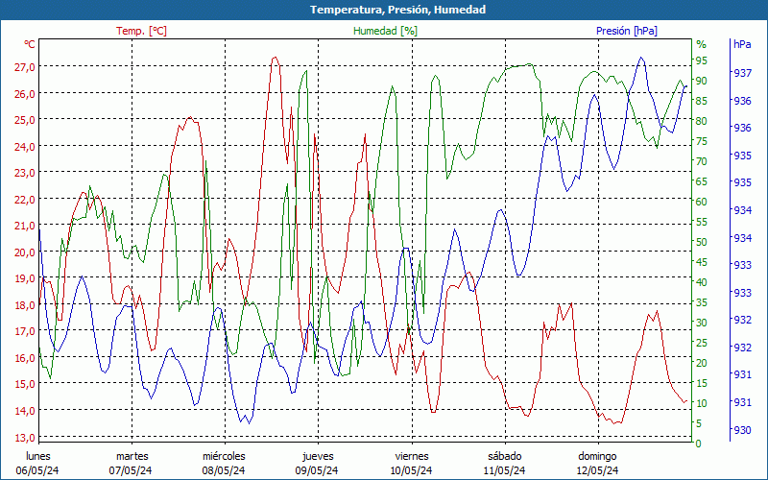Click the '23,0' temperature axis value
The width and height of the screenshot is (768, 480).
(25, 173)
